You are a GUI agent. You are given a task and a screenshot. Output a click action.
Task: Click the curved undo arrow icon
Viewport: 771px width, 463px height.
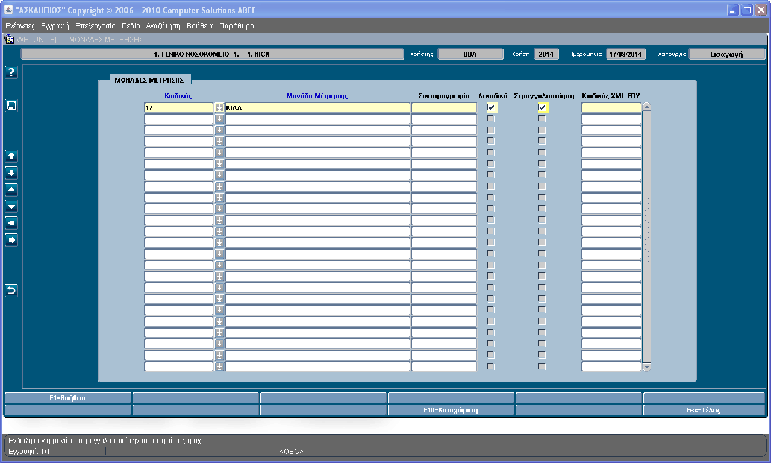[11, 291]
